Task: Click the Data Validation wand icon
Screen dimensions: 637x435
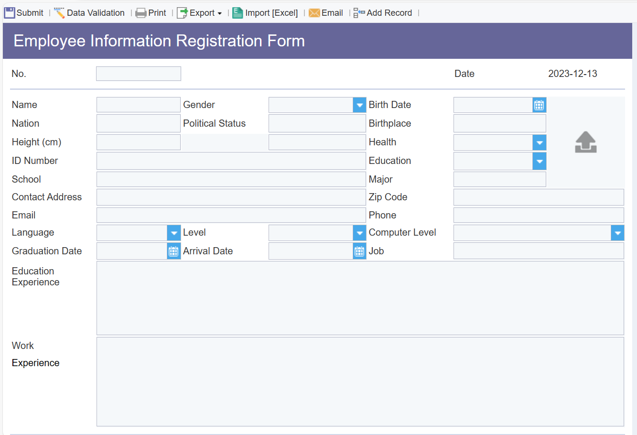Action: (x=59, y=12)
